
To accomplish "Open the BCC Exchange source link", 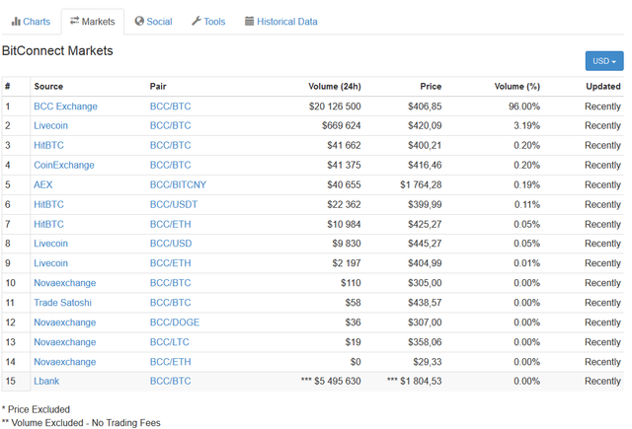I will [x=66, y=107].
